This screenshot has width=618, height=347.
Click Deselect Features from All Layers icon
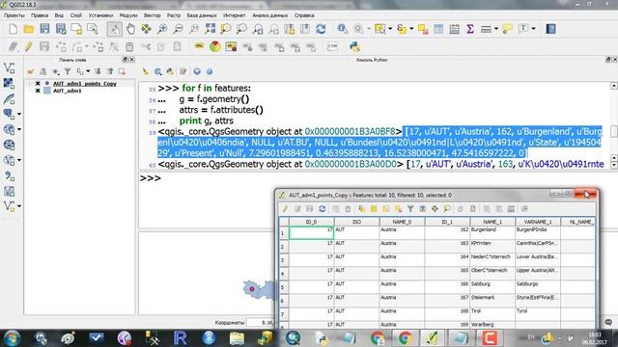point(423,29)
